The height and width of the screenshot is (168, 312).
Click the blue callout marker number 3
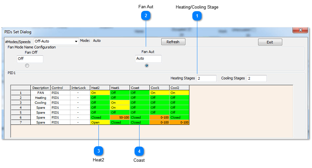point(98,151)
